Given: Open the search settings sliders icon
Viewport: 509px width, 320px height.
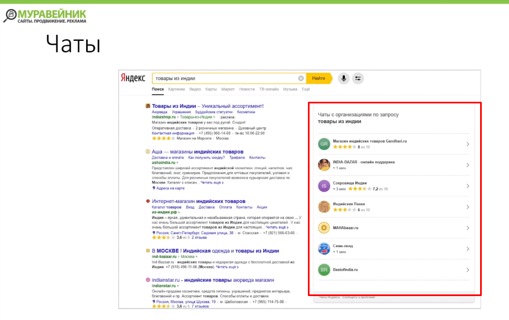Looking at the screenshot, I should pyautogui.click(x=357, y=78).
